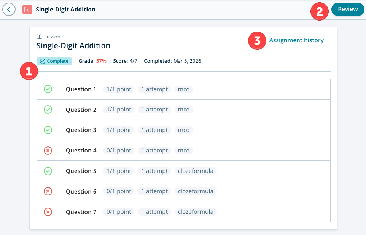The image size is (366, 235).
Task: Click the red circle marker numbered 1
Action: pos(29,71)
